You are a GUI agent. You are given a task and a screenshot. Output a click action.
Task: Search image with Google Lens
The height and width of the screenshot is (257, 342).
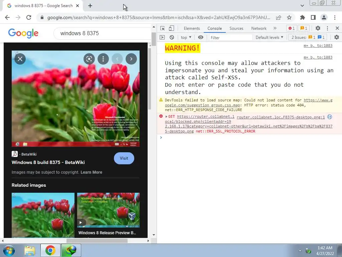[89, 59]
